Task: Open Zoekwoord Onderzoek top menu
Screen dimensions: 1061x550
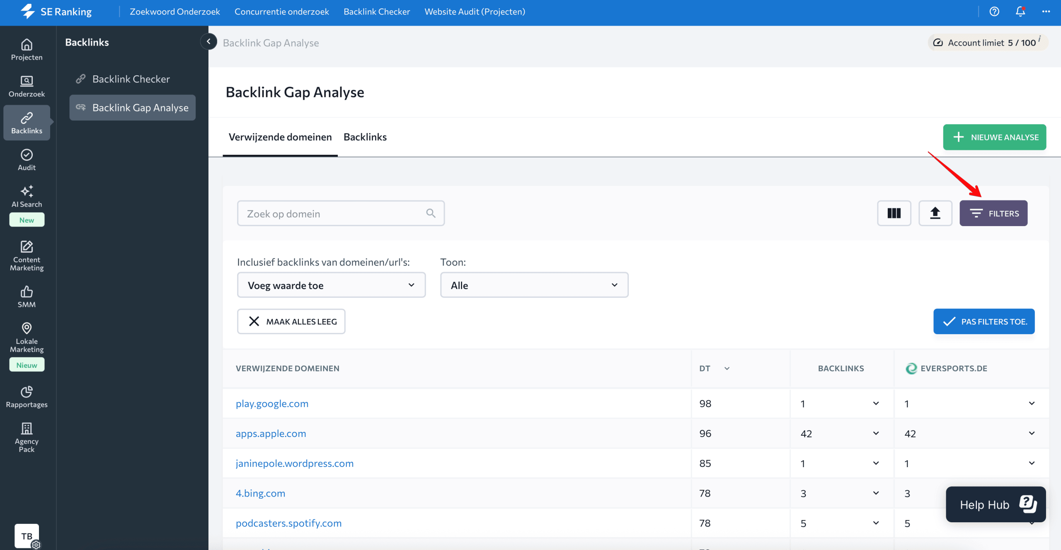Action: click(175, 12)
